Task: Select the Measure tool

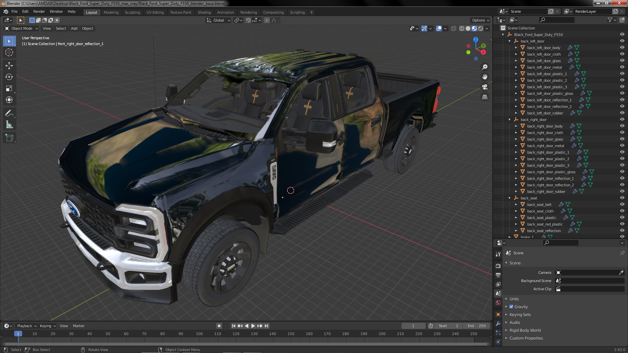Action: tap(9, 125)
